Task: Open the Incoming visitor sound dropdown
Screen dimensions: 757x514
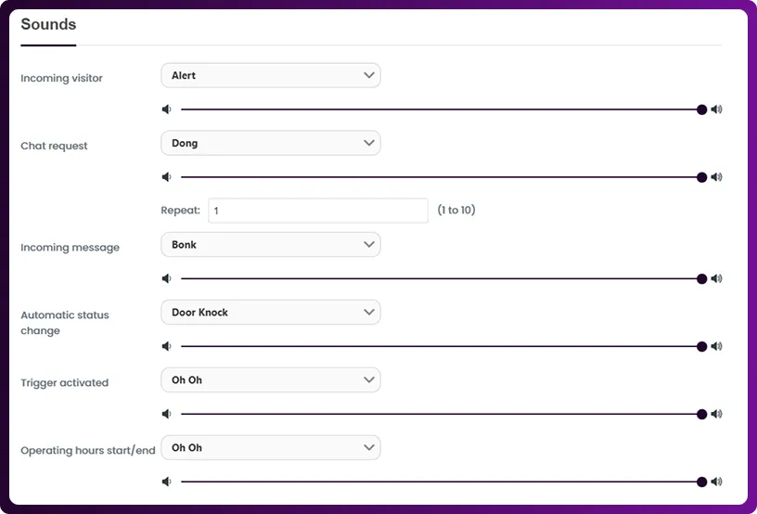Action: coord(270,75)
